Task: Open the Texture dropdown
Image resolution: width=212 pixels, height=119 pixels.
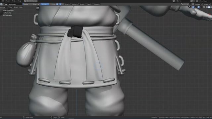Action: [x=75, y=4]
